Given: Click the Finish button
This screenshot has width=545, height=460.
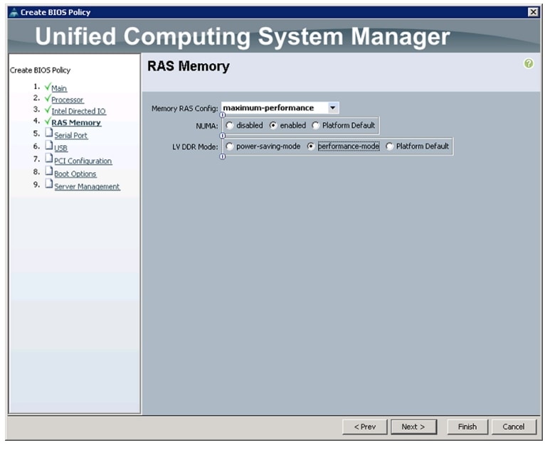Looking at the screenshot, I should [467, 427].
